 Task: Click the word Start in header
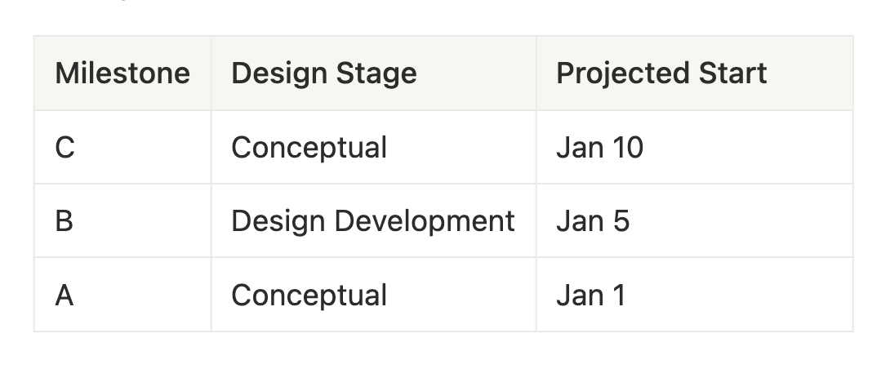pos(732,73)
